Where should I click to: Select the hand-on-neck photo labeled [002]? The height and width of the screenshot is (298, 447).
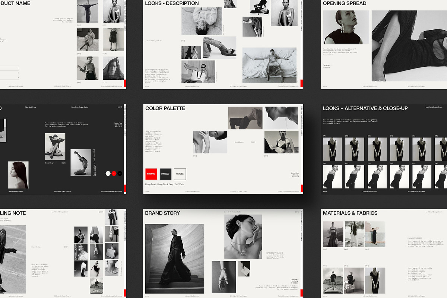pyautogui.click(x=210, y=142)
